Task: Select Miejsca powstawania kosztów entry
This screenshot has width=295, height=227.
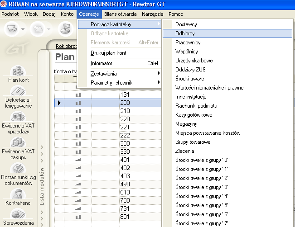Action: click(x=227, y=133)
